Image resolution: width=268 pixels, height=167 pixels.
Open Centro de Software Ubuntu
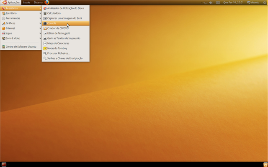tap(21, 47)
